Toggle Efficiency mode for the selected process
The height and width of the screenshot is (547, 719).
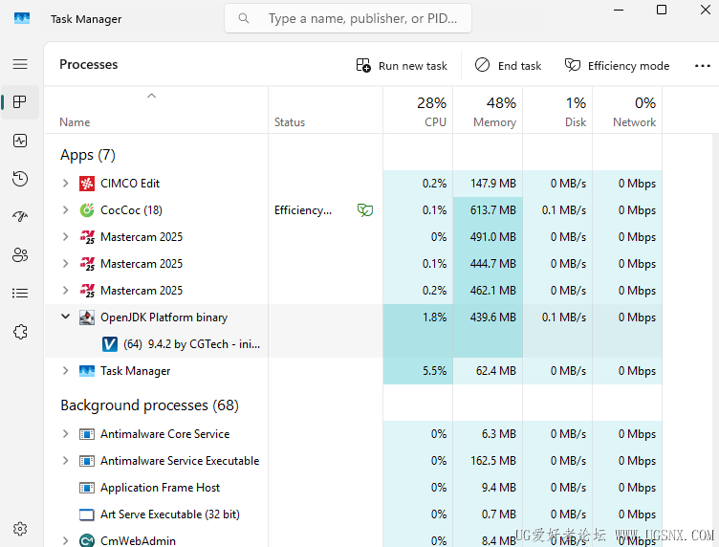pos(617,66)
